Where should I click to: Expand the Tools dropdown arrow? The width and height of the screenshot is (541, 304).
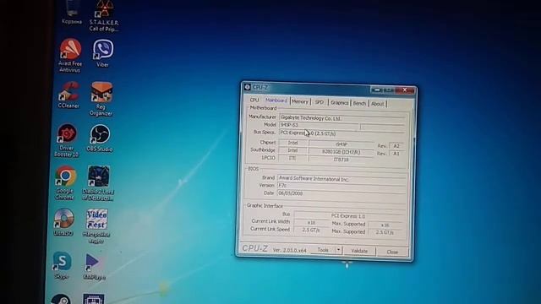[338, 250]
